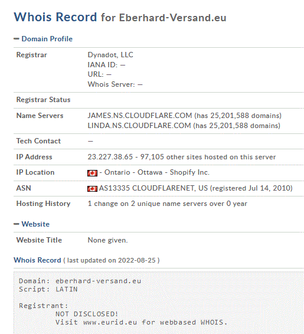Click the Dynadot, LLC registrar name
This screenshot has height=334, width=304.
point(110,55)
